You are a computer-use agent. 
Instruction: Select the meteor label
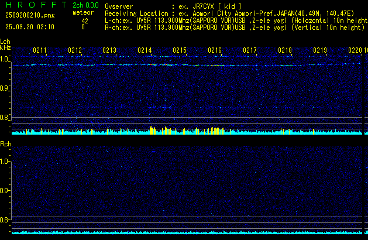[82, 12]
